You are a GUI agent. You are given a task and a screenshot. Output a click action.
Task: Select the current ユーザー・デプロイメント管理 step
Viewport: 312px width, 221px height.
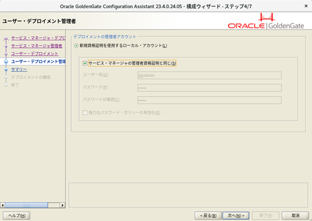pos(38,62)
